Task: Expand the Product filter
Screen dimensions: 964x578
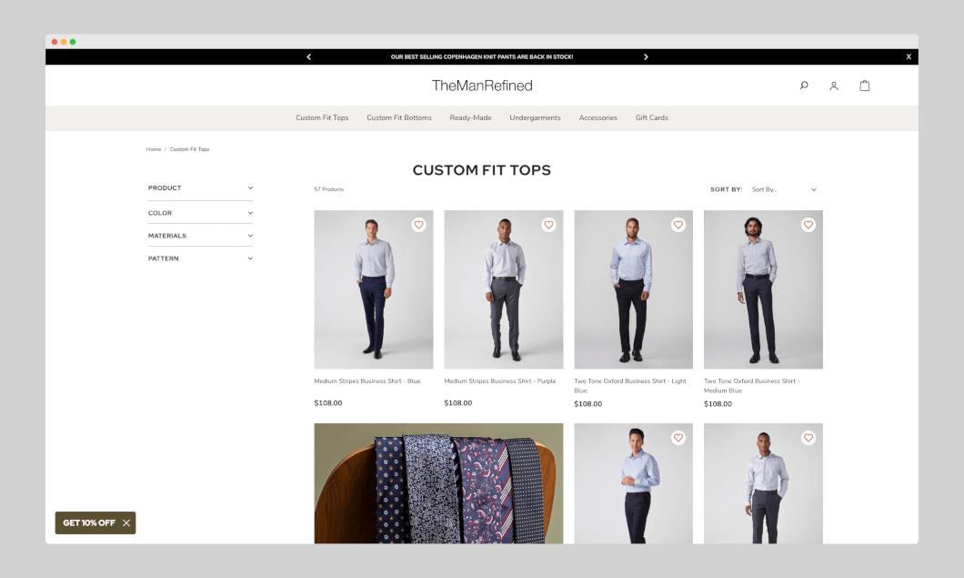Action: [200, 188]
